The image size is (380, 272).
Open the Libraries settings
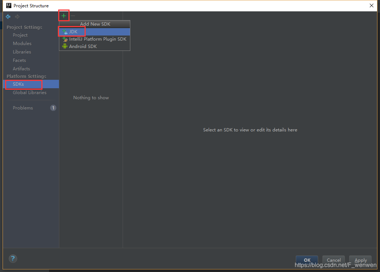[x=22, y=52]
